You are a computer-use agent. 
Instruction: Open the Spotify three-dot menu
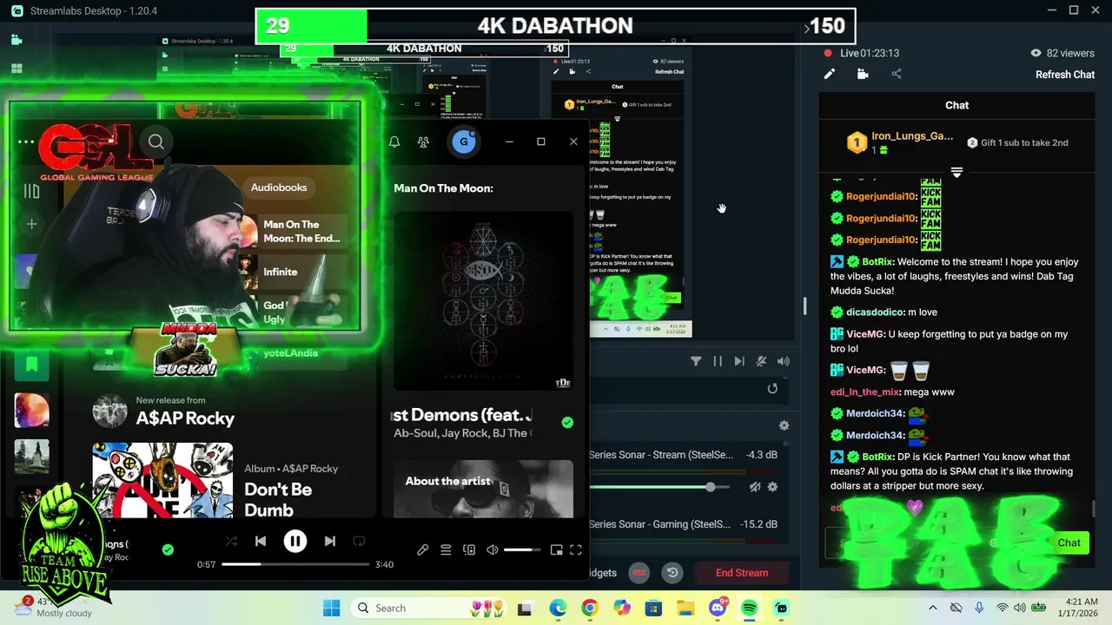tap(26, 141)
